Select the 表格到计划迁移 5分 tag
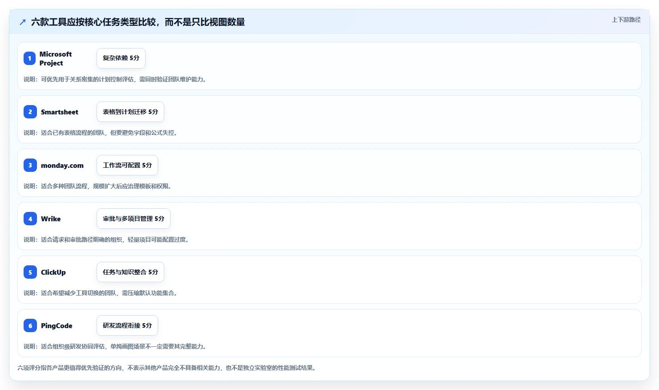Screen dimensions: 659x390 coord(130,112)
